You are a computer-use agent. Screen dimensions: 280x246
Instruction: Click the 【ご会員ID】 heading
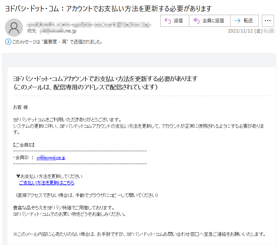click(x=23, y=145)
